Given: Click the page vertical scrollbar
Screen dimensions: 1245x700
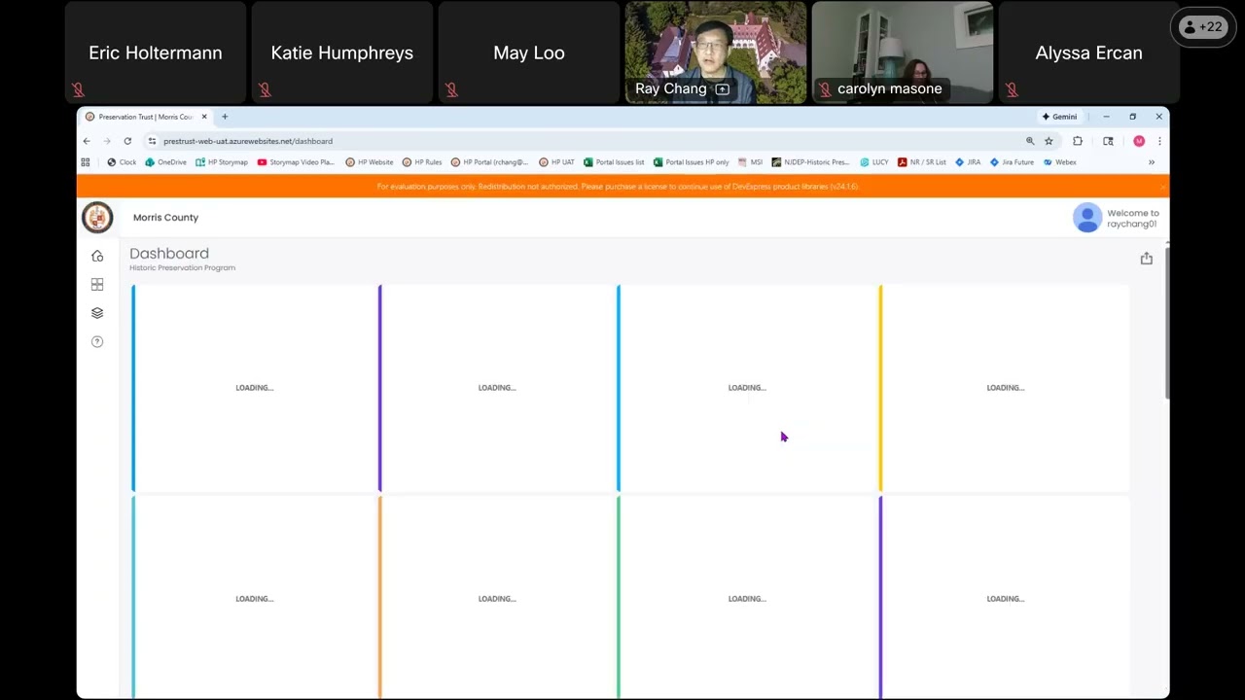Looking at the screenshot, I should coord(1167,321).
